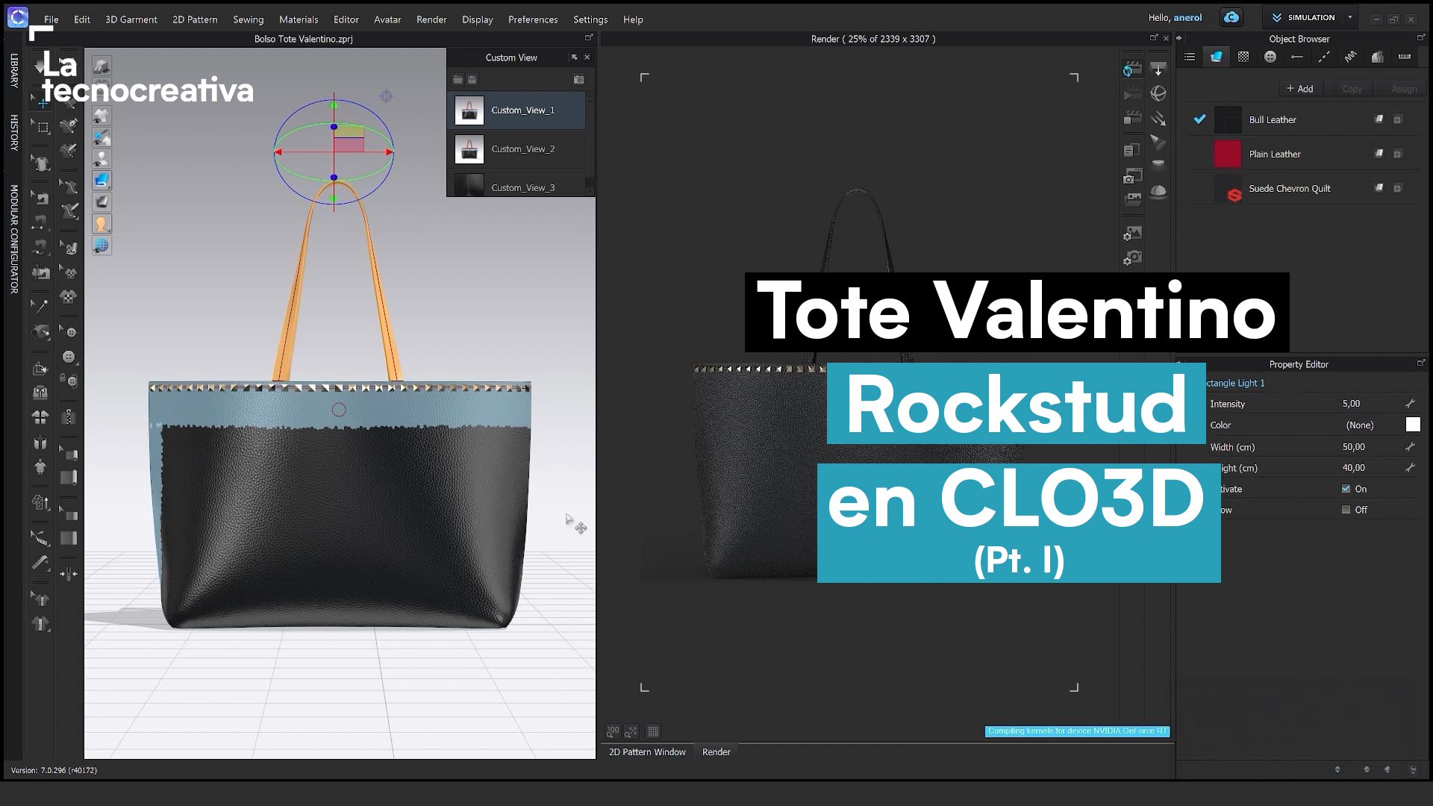Click the CLO cloud connect icon
Image resolution: width=1433 pixels, height=806 pixels.
click(x=1231, y=17)
